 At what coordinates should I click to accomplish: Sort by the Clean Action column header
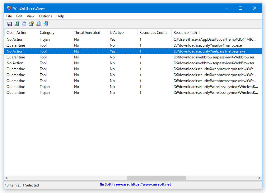point(21,33)
